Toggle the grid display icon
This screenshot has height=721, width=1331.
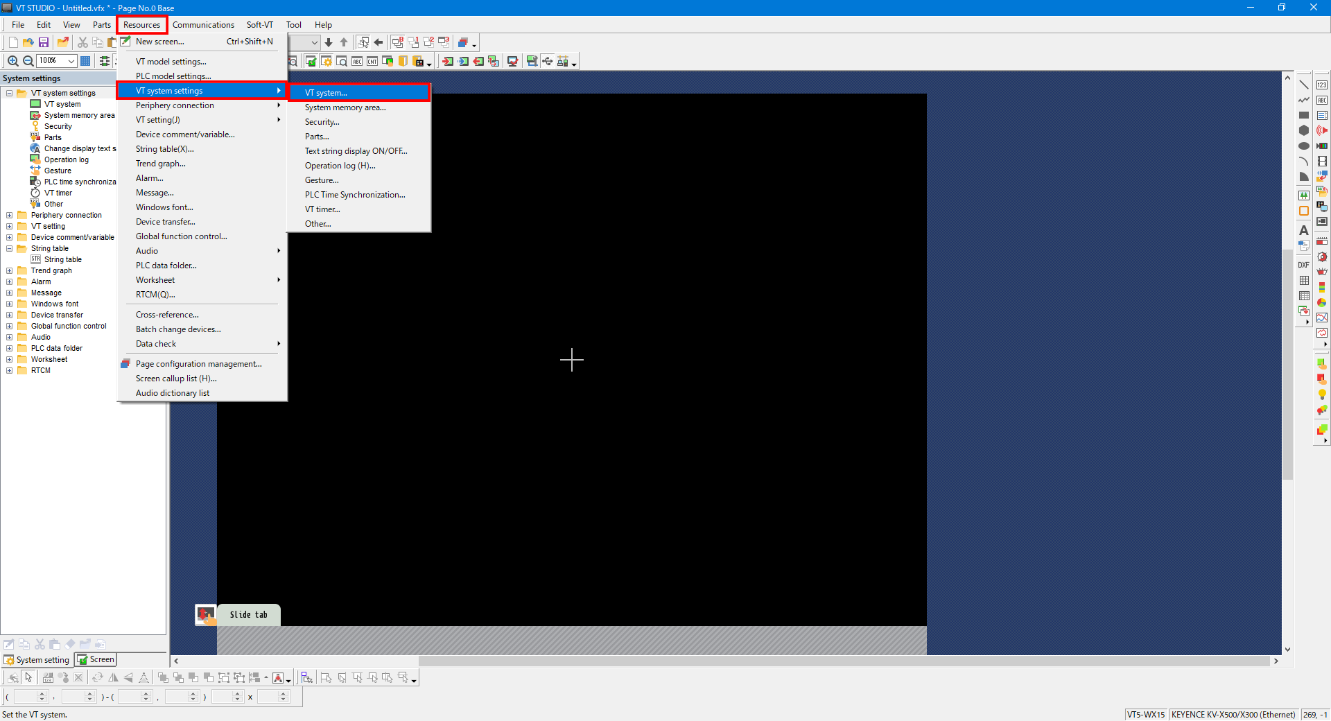pos(85,61)
